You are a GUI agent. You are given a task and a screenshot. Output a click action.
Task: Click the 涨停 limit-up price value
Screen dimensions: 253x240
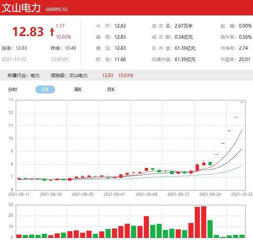[x=21, y=48]
